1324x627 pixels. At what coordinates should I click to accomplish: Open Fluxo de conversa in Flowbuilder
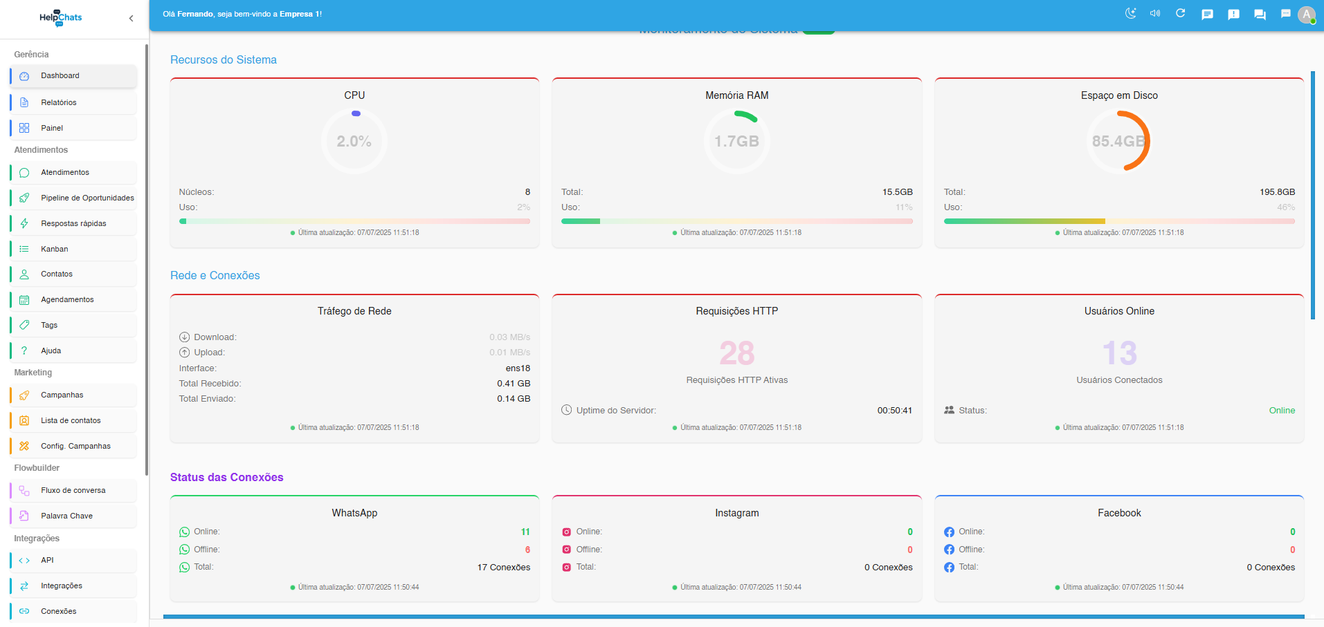point(73,490)
